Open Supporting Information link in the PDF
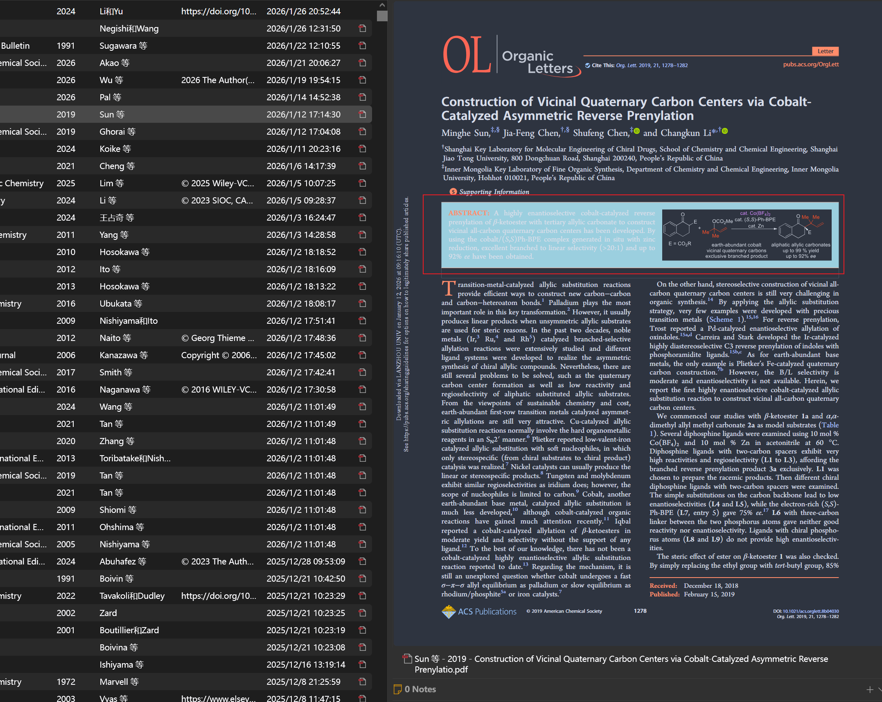 (494, 192)
